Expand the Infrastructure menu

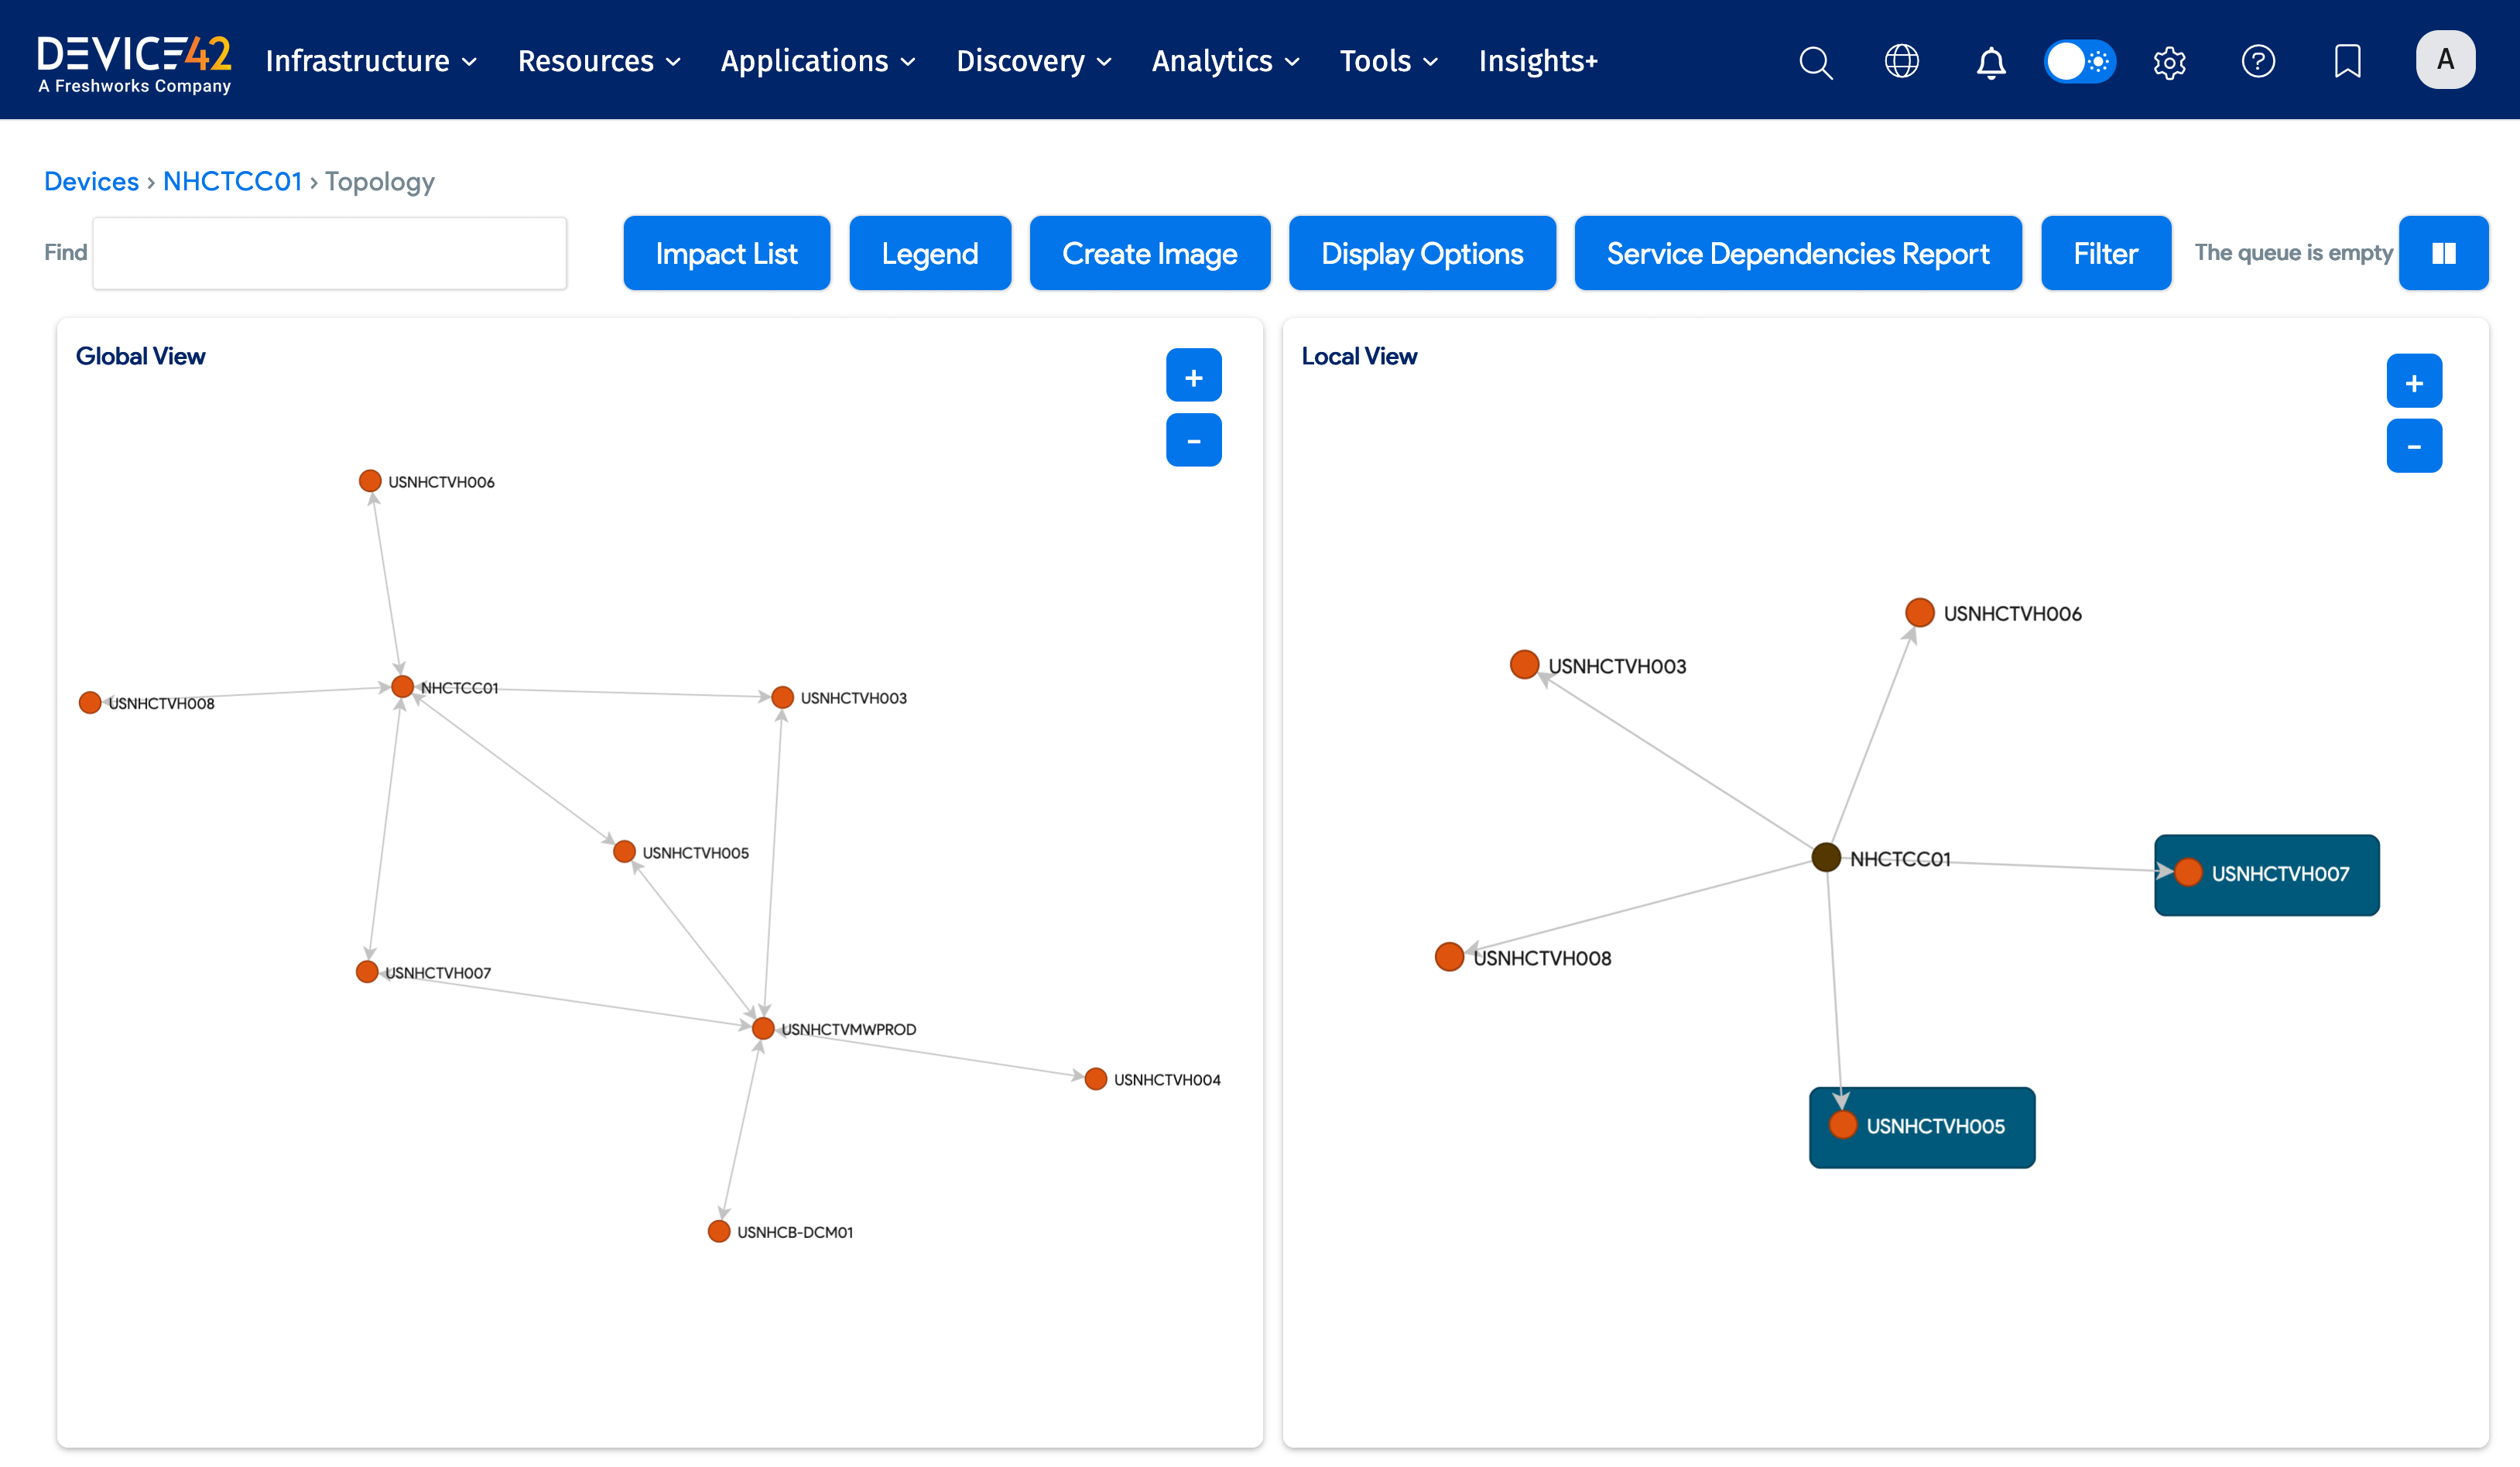(x=371, y=62)
